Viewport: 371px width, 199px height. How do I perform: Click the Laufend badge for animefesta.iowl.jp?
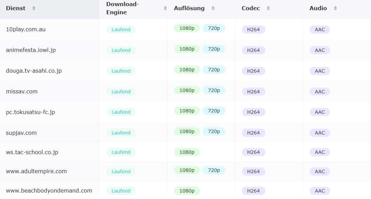click(x=121, y=50)
